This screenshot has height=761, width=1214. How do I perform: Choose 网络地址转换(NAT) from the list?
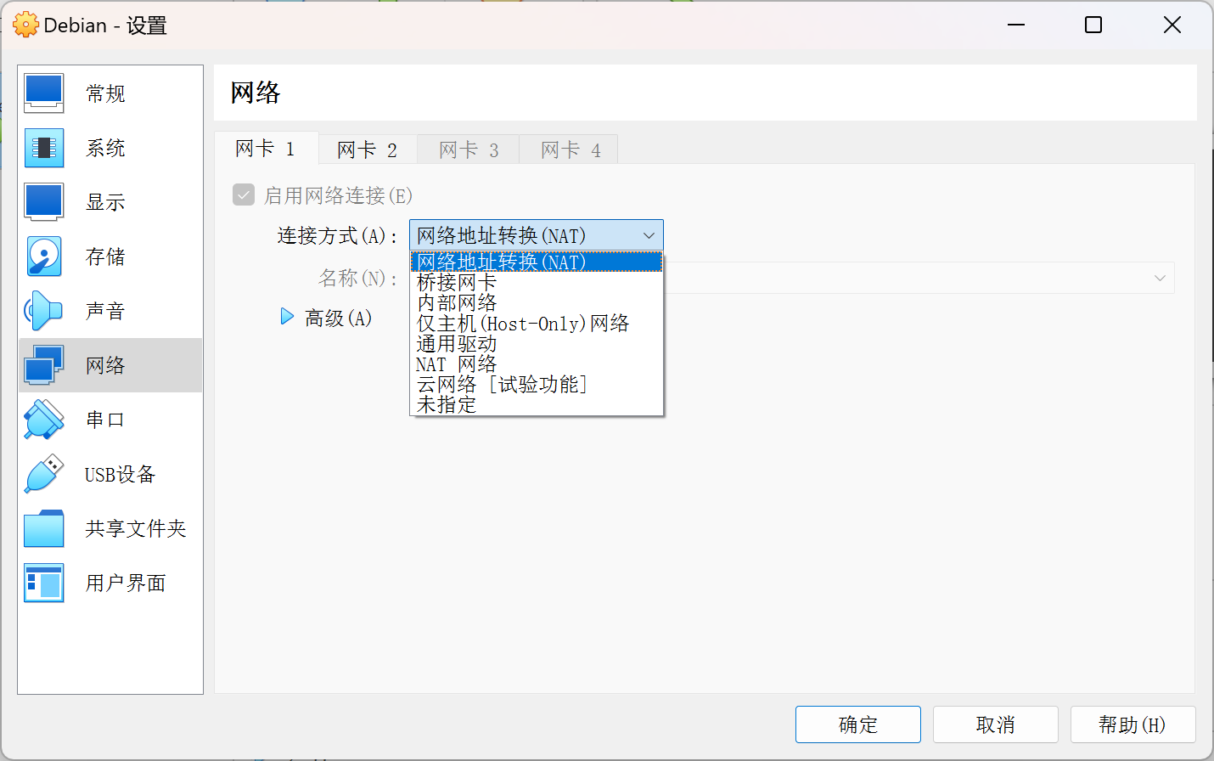[x=537, y=262]
